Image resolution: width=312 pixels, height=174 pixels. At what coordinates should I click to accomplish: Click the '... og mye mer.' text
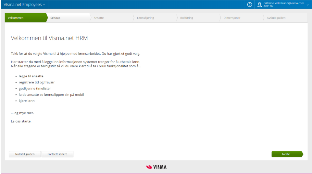(22, 113)
